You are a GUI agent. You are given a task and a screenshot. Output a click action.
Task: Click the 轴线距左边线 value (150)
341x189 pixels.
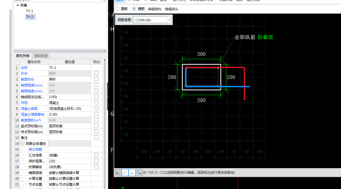click(69, 97)
